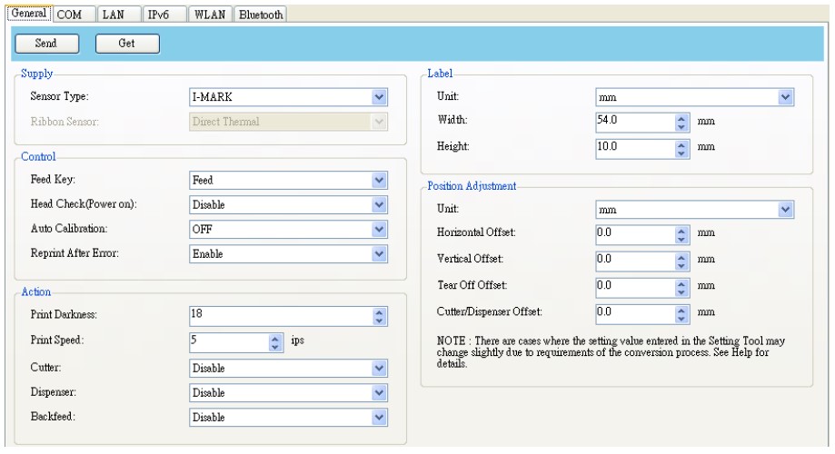
Task: Open the LAN tab
Action: pyautogui.click(x=114, y=14)
